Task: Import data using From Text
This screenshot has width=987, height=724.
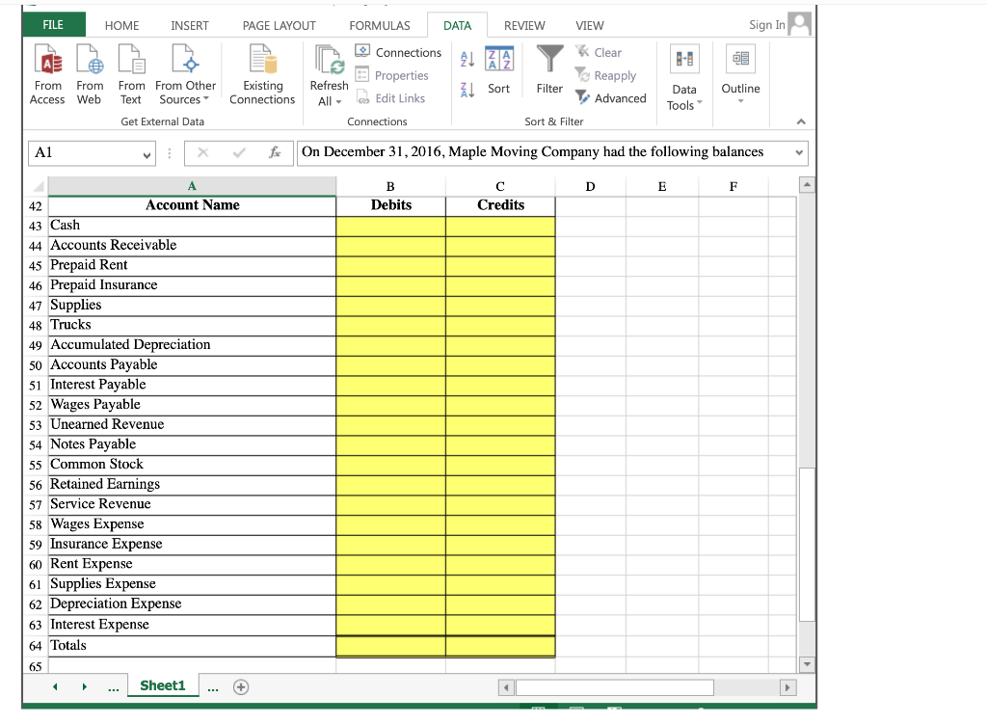Action: (x=130, y=72)
